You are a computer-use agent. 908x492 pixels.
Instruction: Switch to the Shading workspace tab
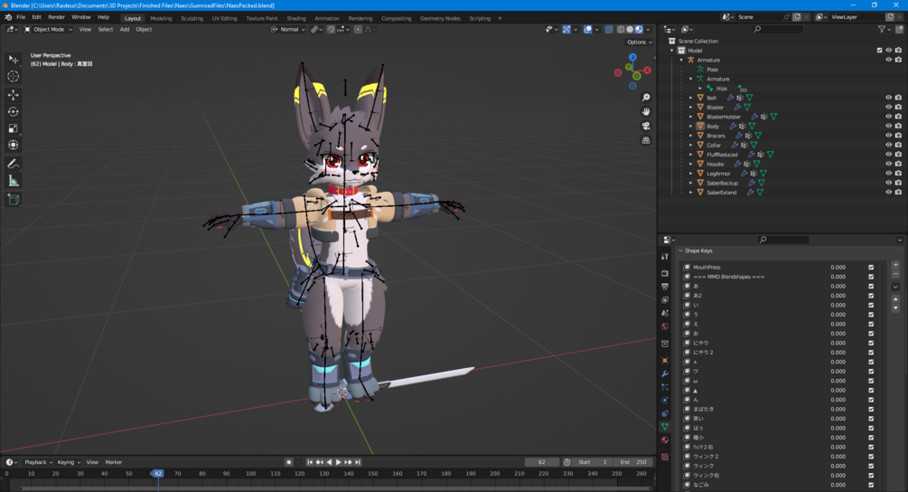296,19
